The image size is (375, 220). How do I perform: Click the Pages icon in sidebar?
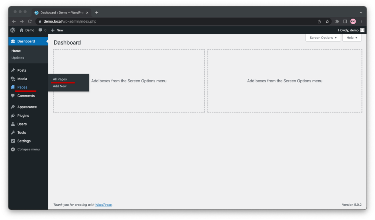coord(13,87)
